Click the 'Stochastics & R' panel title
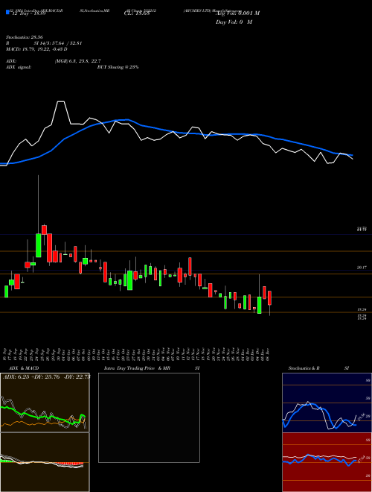372x492 pixels. pyautogui.click(x=304, y=368)
